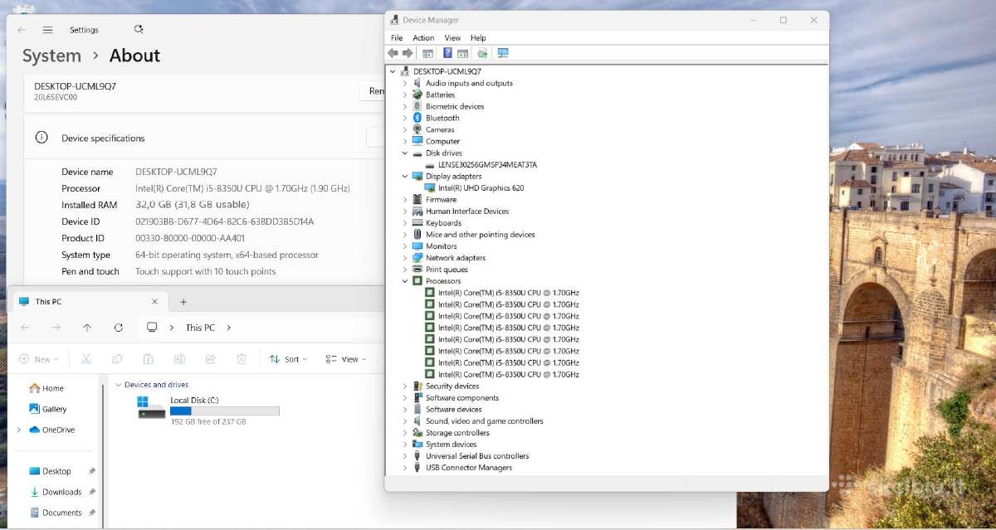Collapse the Devices and drives group

click(x=119, y=385)
